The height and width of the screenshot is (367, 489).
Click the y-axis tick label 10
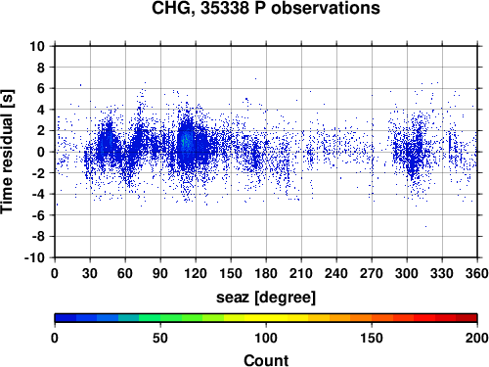(x=37, y=46)
